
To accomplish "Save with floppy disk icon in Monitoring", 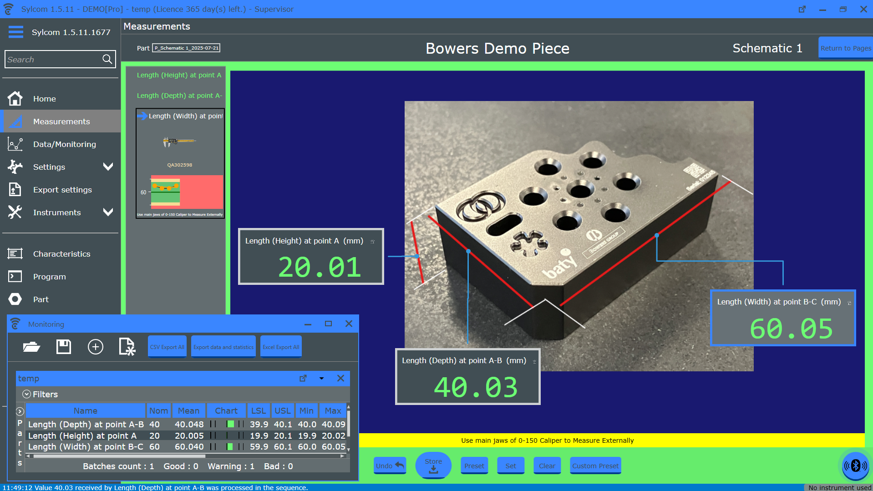I will click(64, 347).
